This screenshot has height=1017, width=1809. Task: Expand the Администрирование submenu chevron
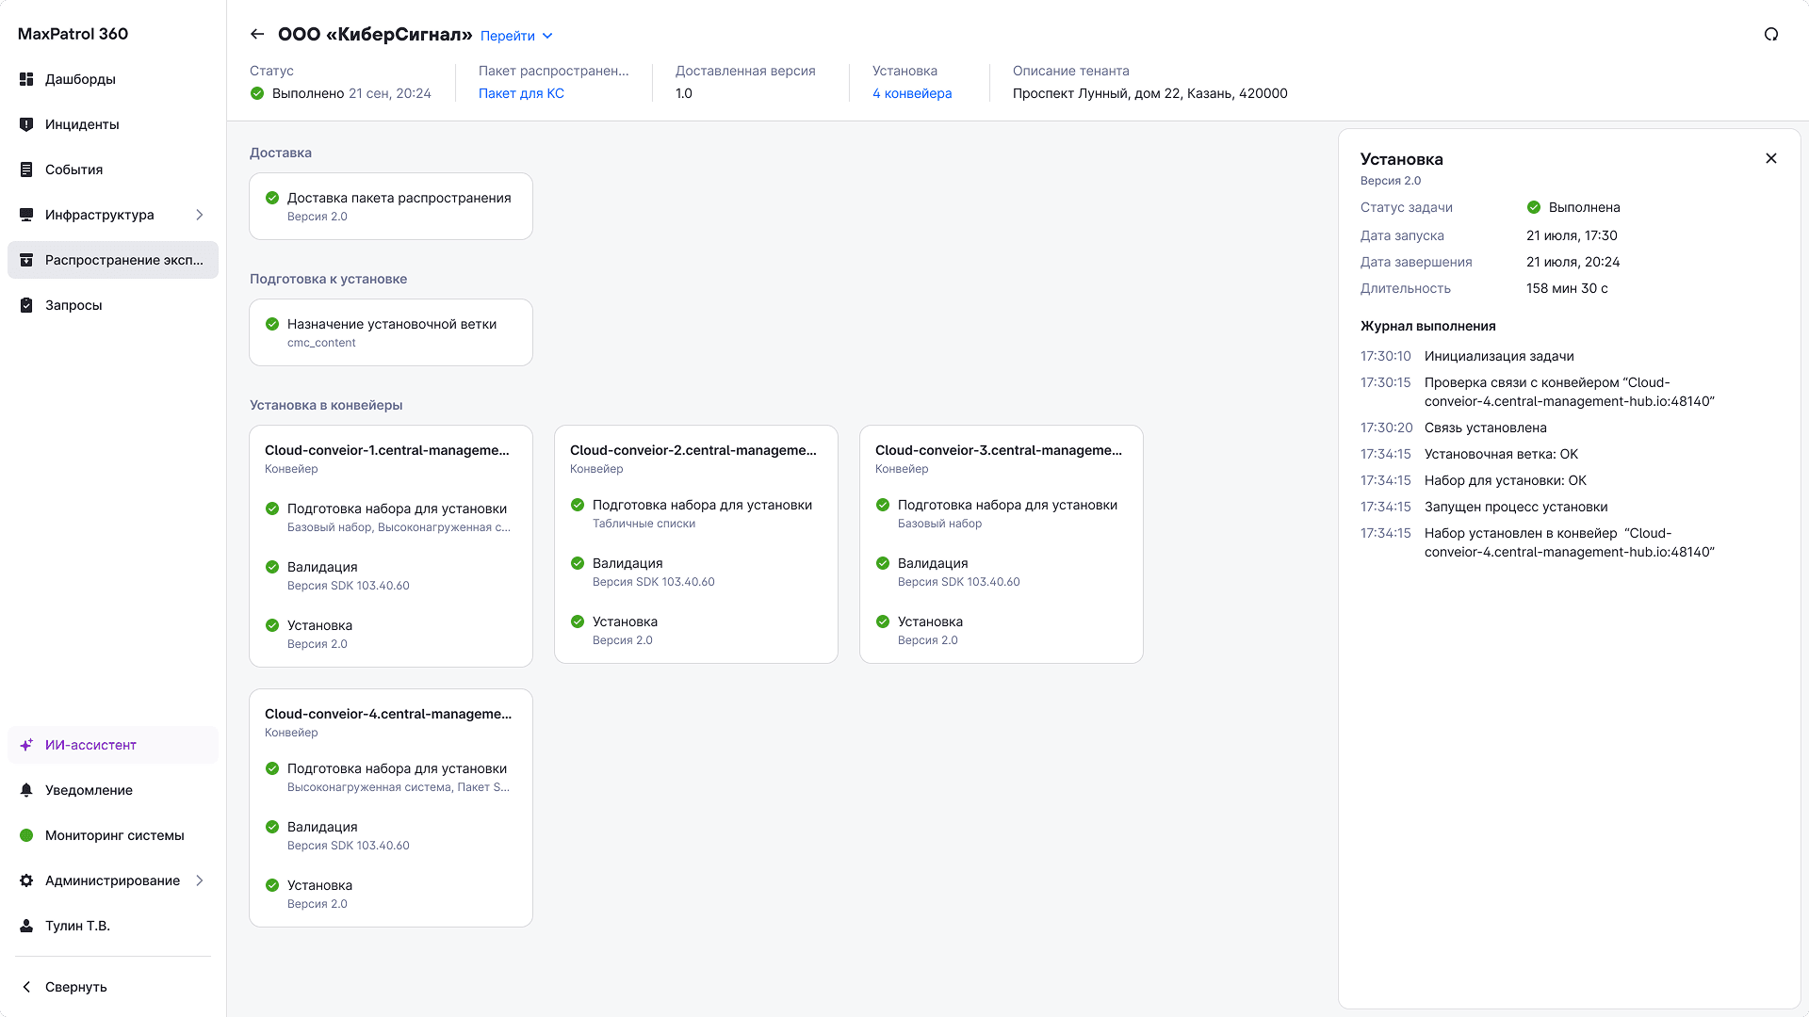[x=200, y=880]
